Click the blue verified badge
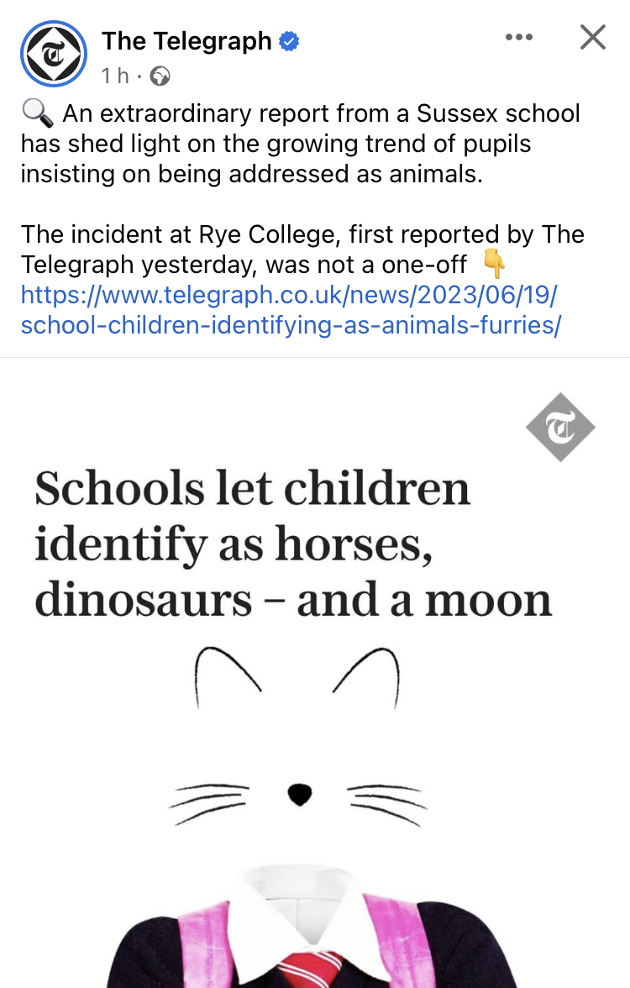630x988 pixels. 290,41
